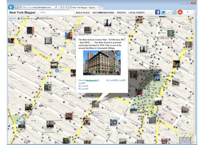Click the 14 St F M subway marker

65,46
